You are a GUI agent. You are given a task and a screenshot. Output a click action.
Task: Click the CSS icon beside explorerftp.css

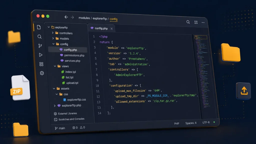pos(64,99)
